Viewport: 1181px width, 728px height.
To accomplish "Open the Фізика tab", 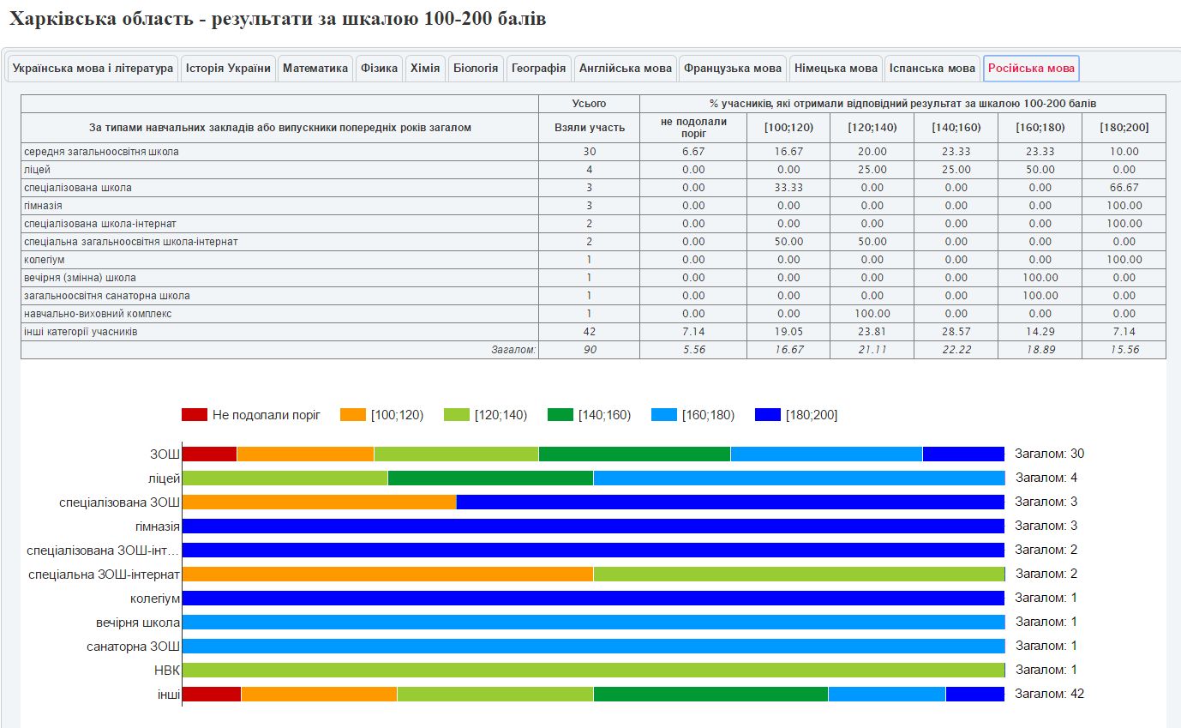I will 379,69.
